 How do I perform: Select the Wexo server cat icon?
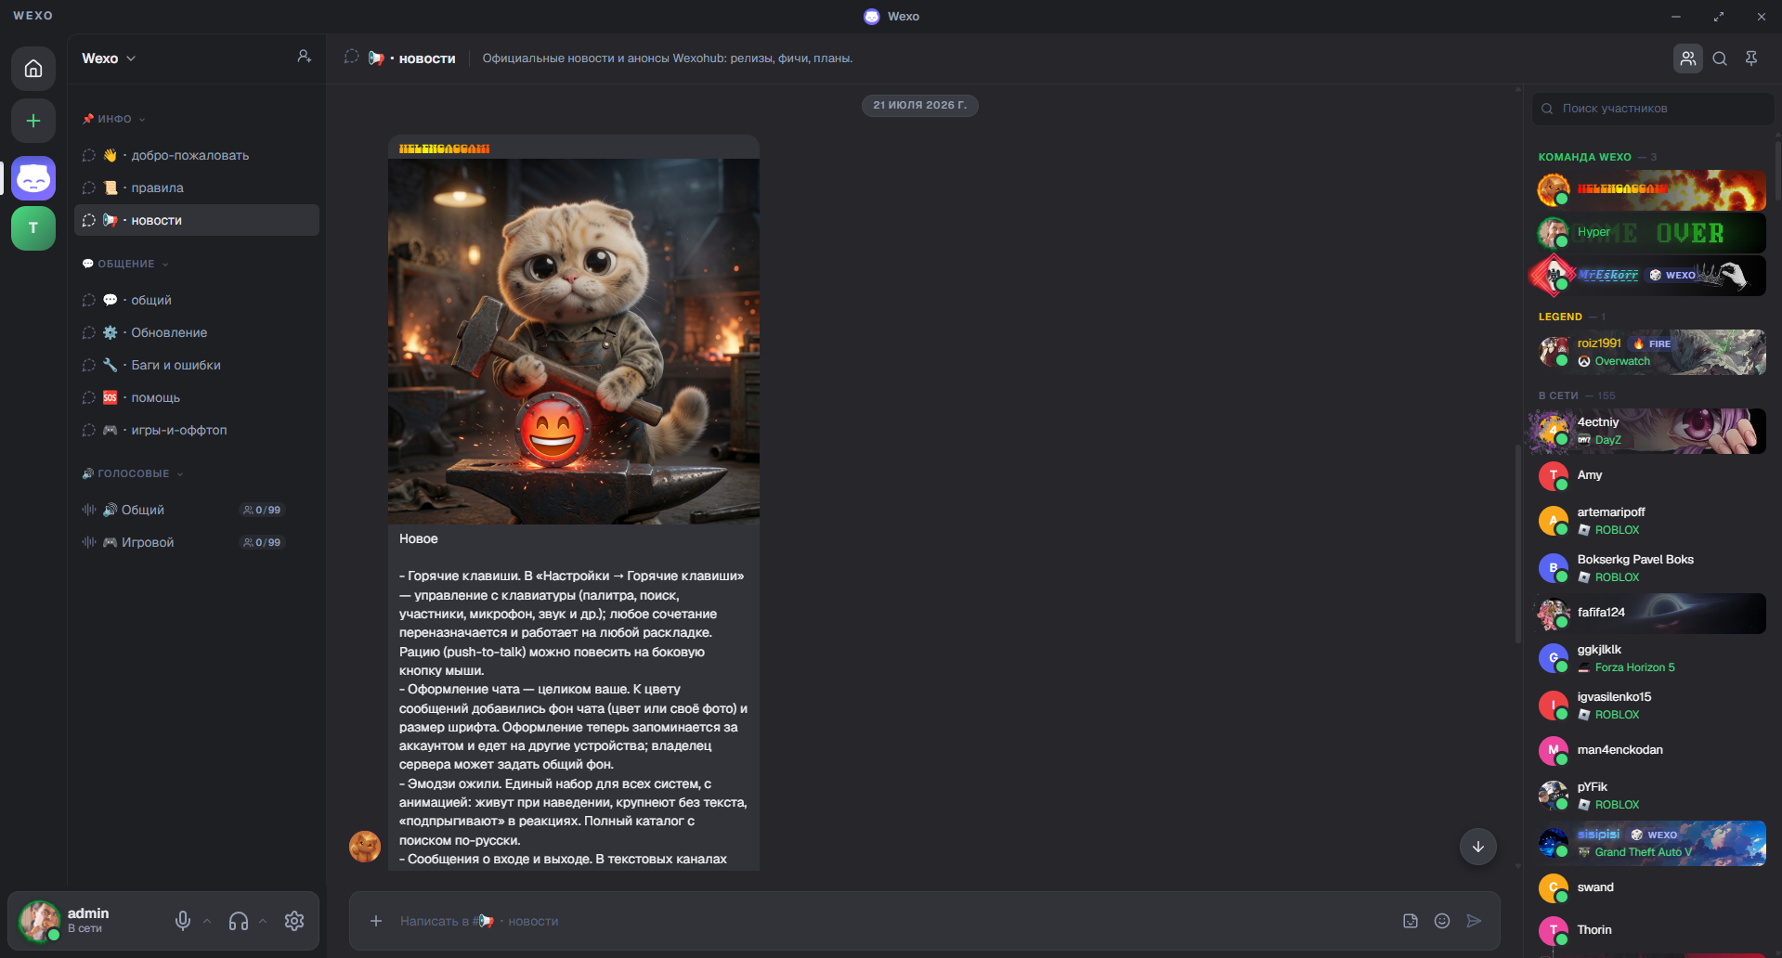[x=33, y=178]
